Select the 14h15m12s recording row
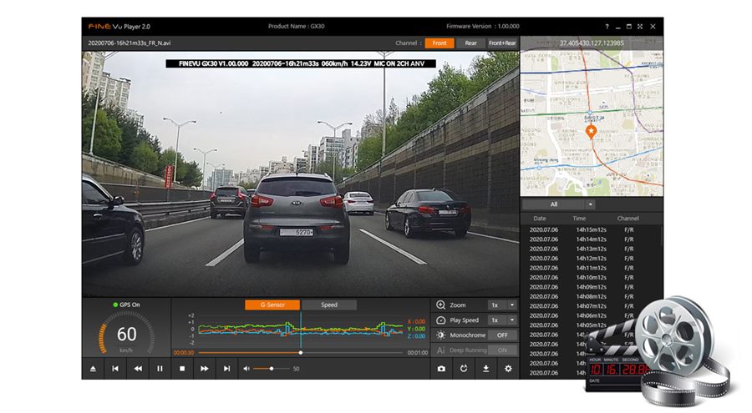The image size is (752, 413). coord(591,230)
